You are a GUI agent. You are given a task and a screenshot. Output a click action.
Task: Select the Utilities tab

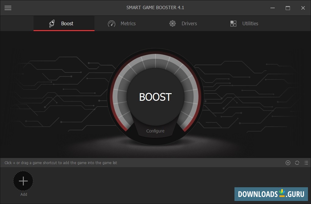(244, 23)
